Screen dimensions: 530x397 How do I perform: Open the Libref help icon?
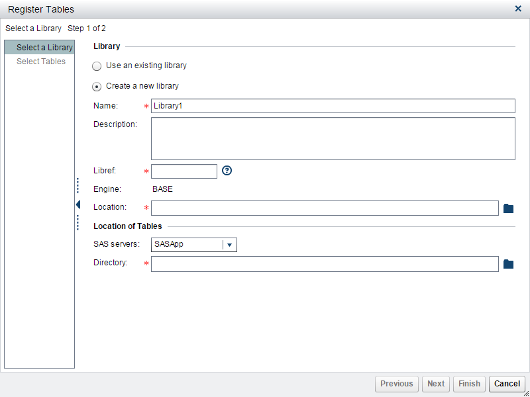click(227, 171)
